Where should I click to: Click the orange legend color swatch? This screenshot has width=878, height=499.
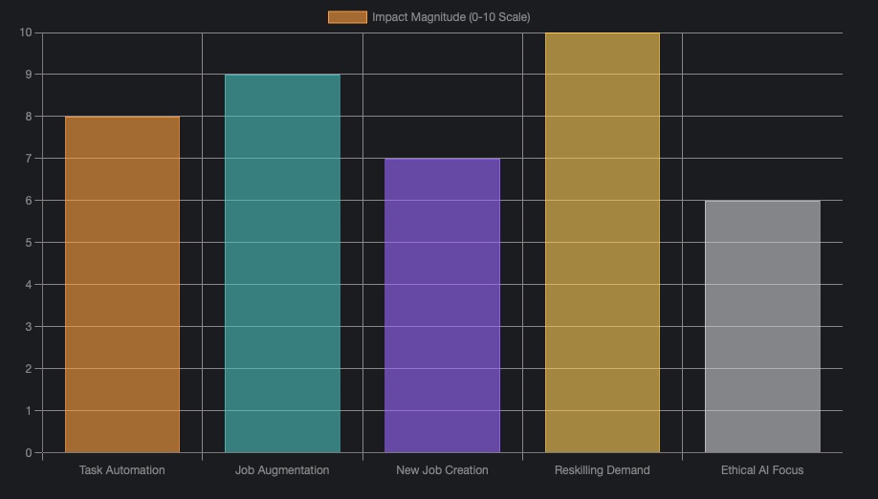(x=347, y=17)
